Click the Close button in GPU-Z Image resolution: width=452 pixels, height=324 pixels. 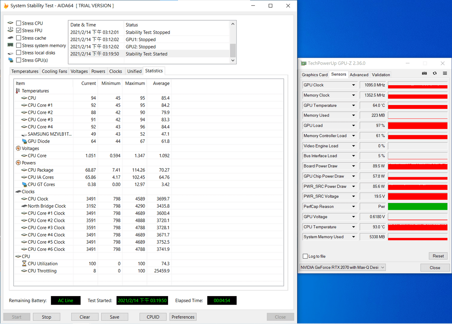click(x=435, y=267)
